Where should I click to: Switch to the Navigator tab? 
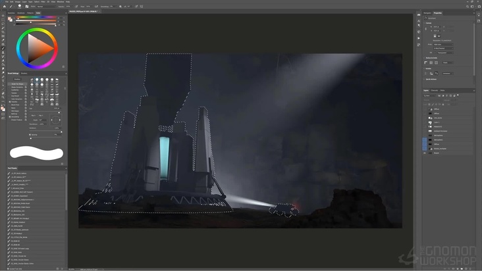click(x=427, y=13)
